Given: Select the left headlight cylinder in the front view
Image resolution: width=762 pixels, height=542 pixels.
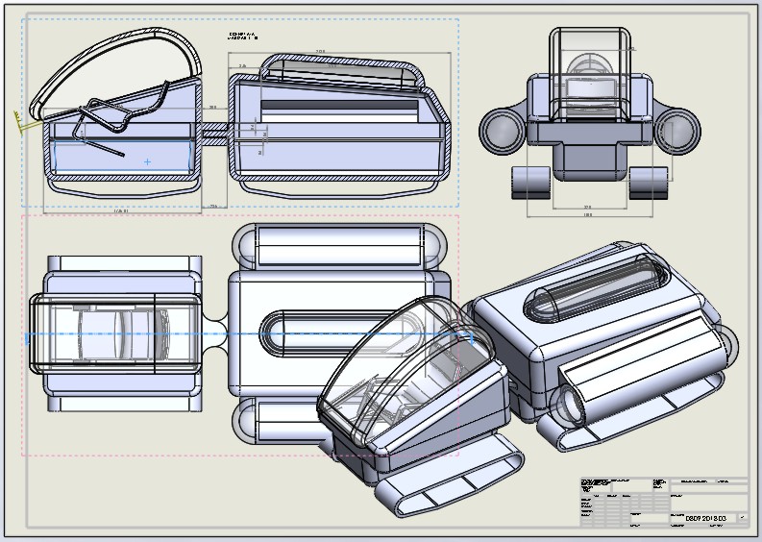Looking at the screenshot, I should pos(502,132).
